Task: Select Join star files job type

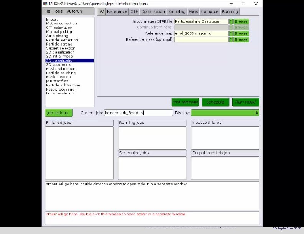Action: coord(69,81)
